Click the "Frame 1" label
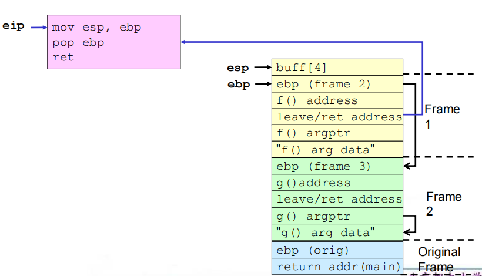This screenshot has height=276, width=482. [442, 117]
